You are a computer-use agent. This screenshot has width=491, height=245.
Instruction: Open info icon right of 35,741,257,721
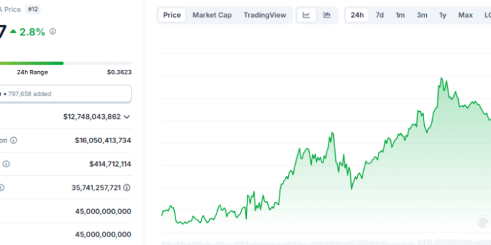(x=126, y=188)
